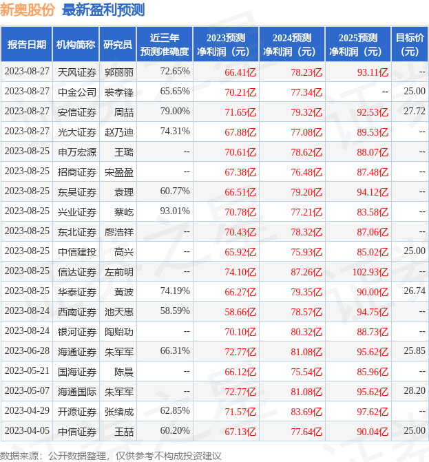Select the 东吴证券 institution cell

pos(77,192)
